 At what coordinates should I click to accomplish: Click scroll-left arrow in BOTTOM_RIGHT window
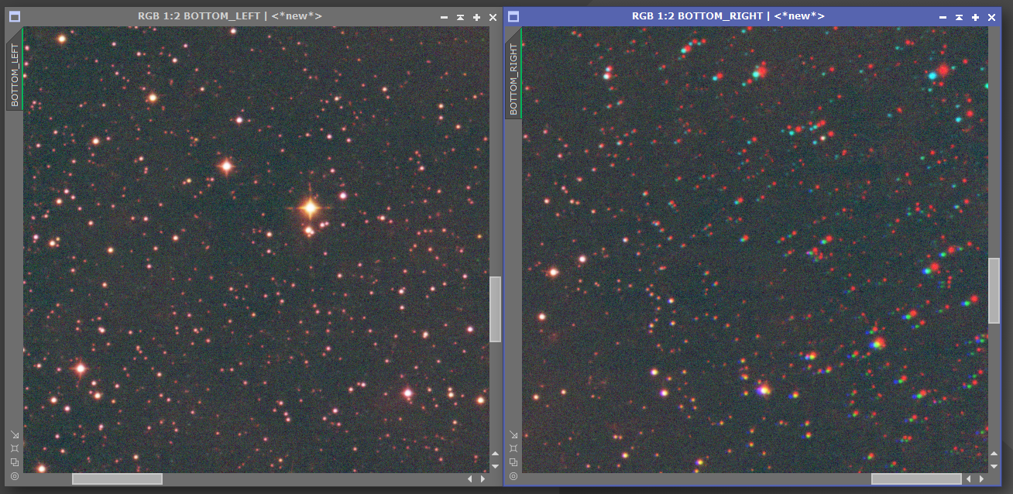[x=969, y=479]
